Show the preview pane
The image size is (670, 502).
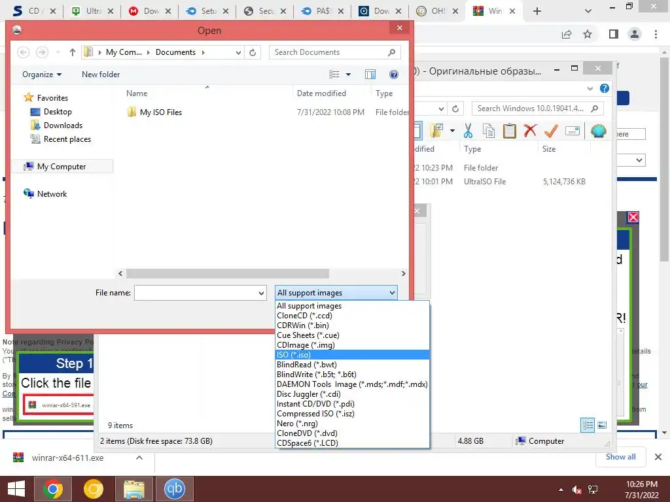coord(370,75)
